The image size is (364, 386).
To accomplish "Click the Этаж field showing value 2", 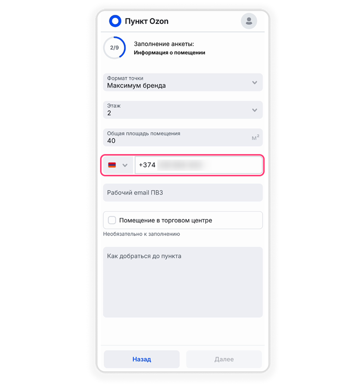I will pyautogui.click(x=183, y=110).
